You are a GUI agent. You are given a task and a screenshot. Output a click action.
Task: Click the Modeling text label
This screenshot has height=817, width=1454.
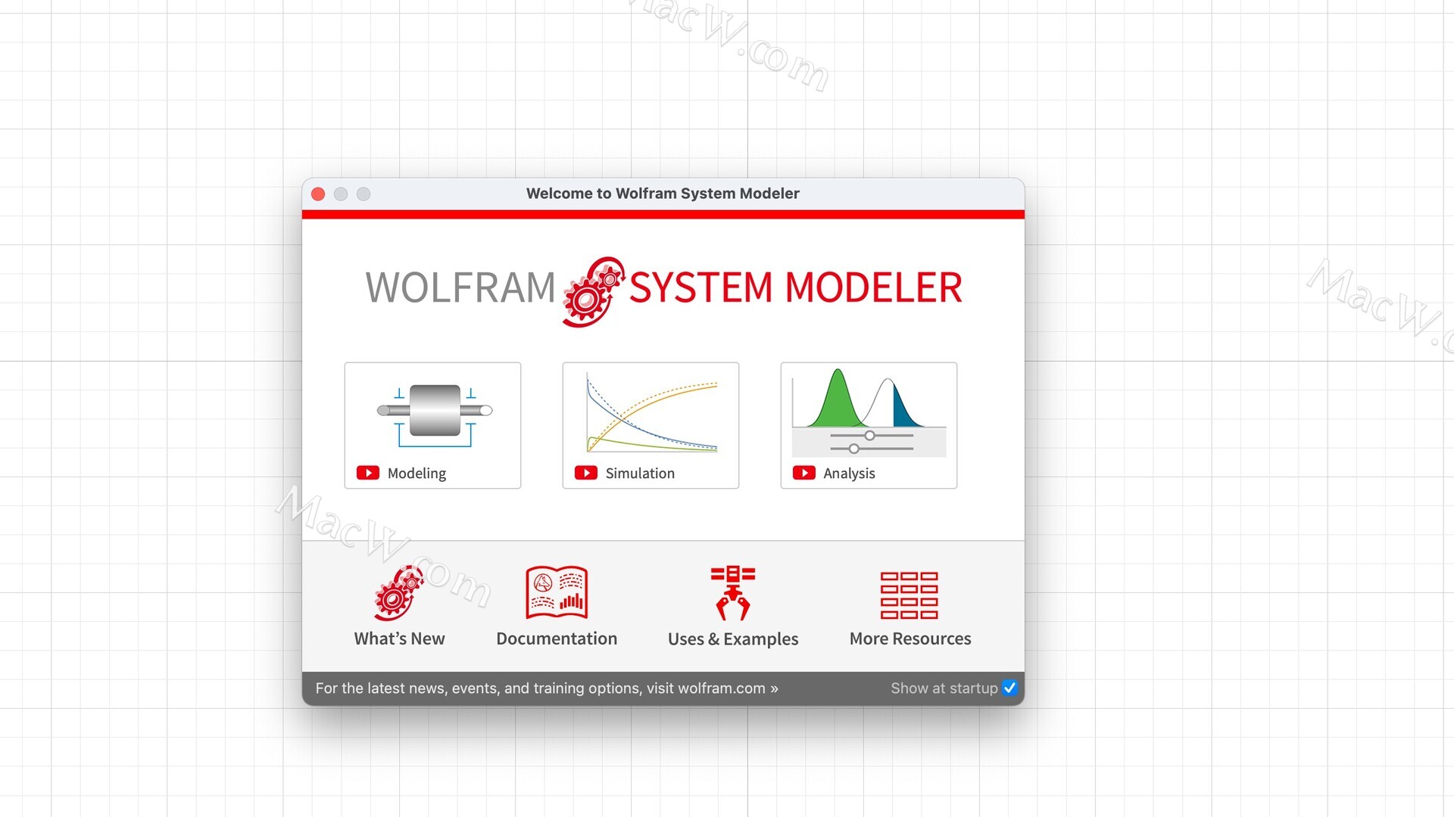(417, 474)
